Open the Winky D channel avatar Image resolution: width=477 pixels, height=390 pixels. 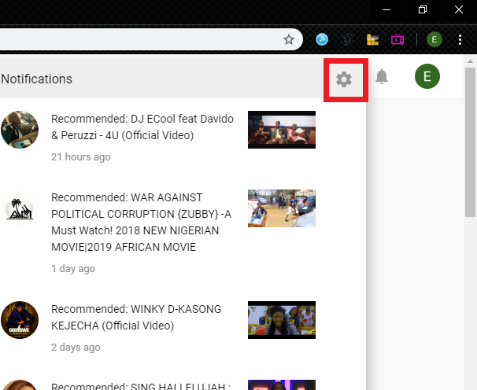point(20,320)
